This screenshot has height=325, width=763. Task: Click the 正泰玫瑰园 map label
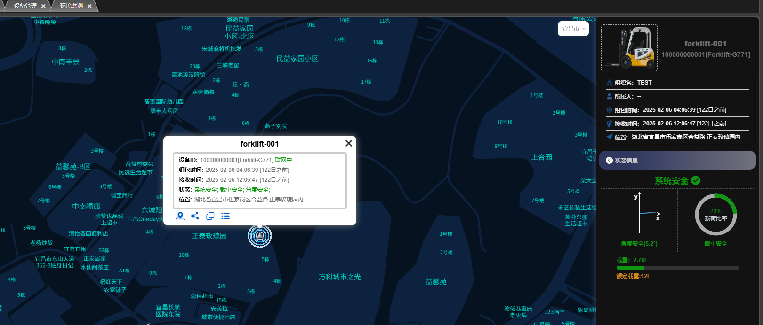[x=209, y=236]
